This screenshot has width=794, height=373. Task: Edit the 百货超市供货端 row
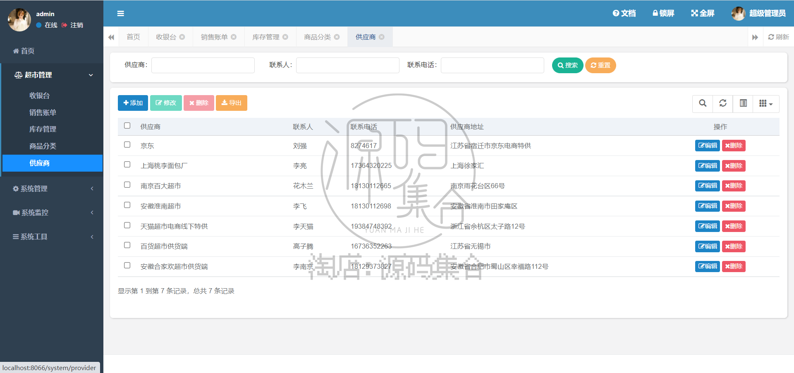tap(708, 246)
